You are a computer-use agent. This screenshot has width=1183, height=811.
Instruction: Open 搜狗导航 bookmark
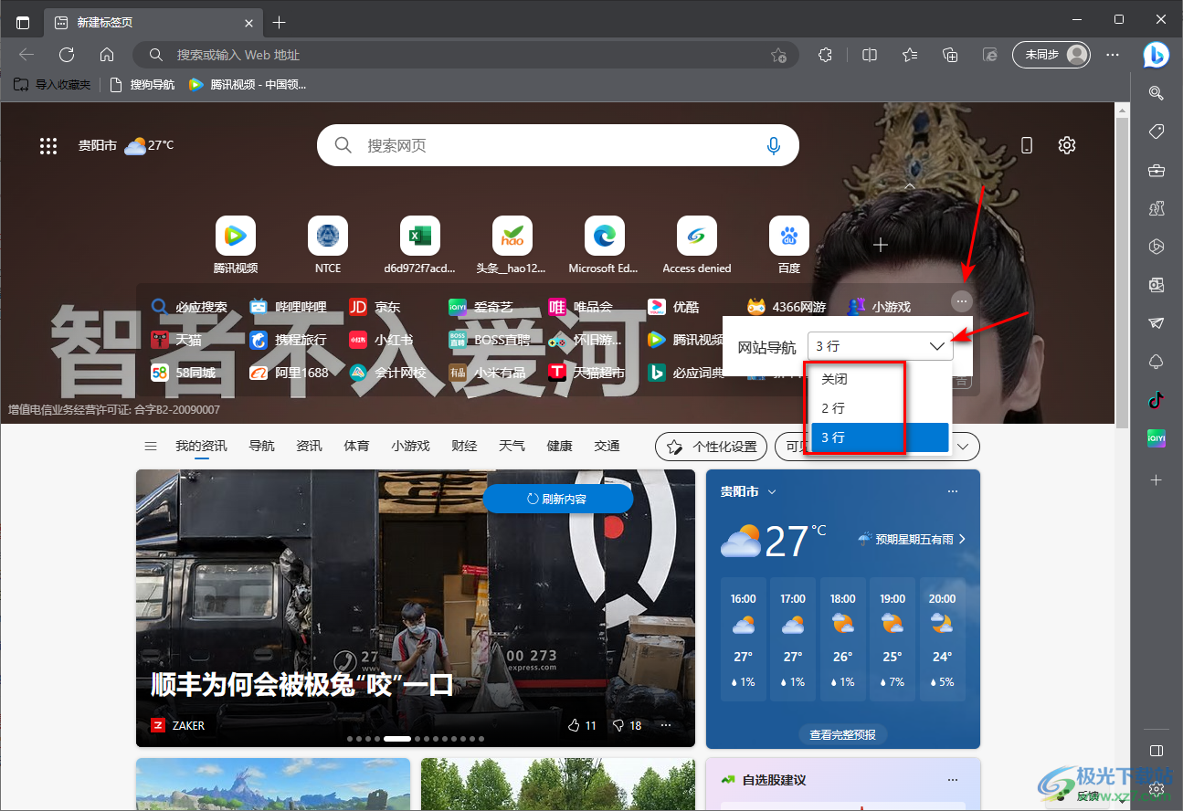click(x=142, y=84)
